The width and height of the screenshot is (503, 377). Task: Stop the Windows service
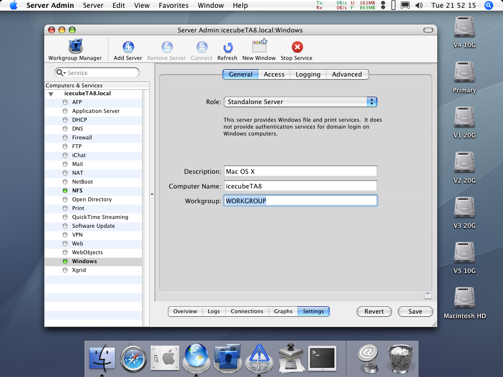point(297,47)
